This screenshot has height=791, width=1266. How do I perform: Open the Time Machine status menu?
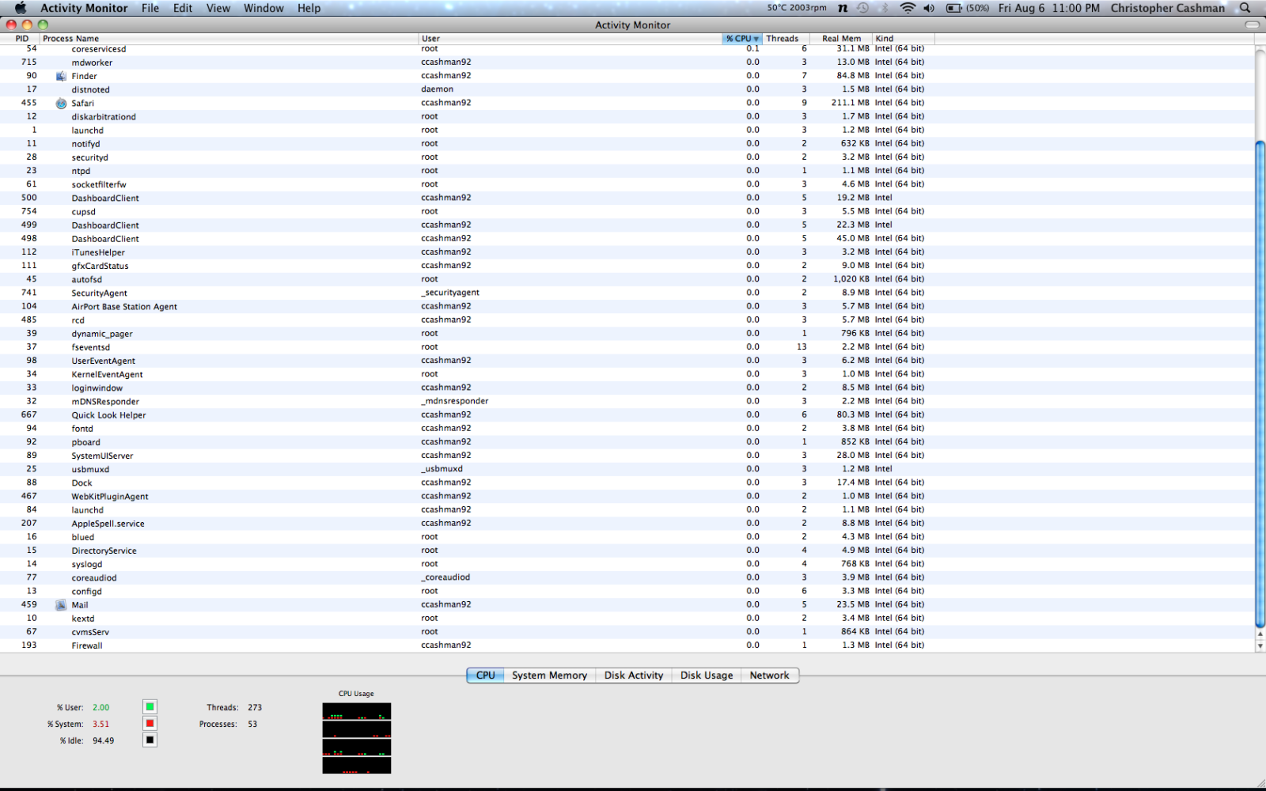862,8
